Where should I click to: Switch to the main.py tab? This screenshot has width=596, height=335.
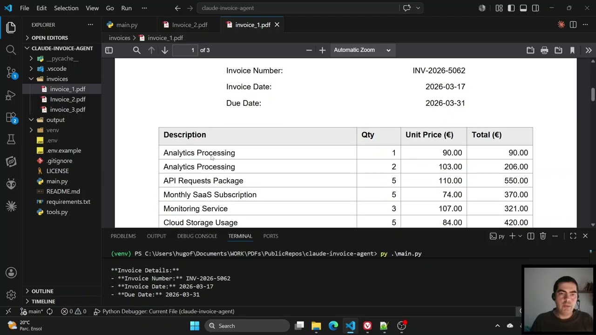(x=127, y=25)
